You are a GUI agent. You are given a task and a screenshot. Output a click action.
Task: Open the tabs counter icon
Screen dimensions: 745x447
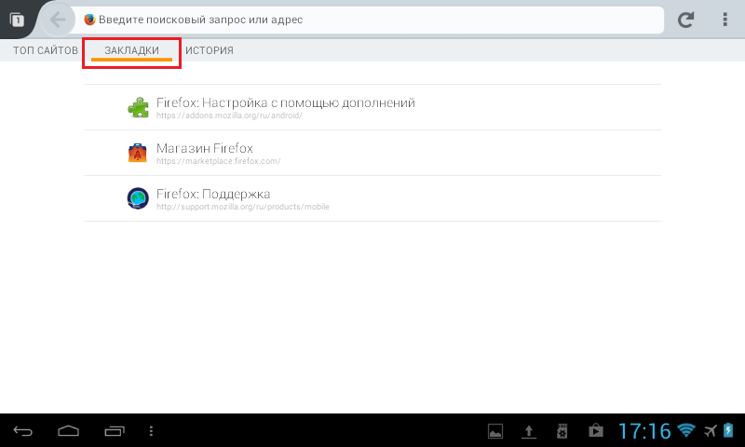pyautogui.click(x=17, y=20)
